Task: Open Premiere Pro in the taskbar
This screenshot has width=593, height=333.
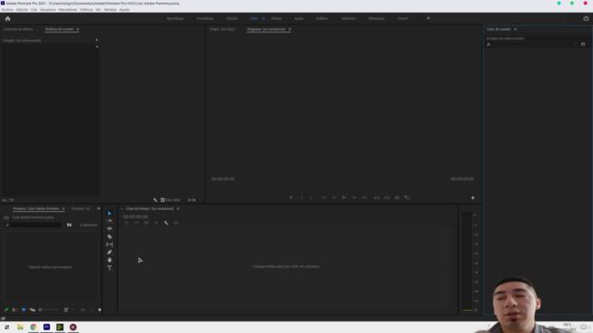Action: (46, 327)
